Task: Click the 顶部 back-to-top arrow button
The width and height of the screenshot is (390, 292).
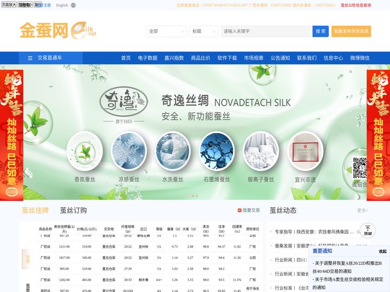Action: click(368, 231)
